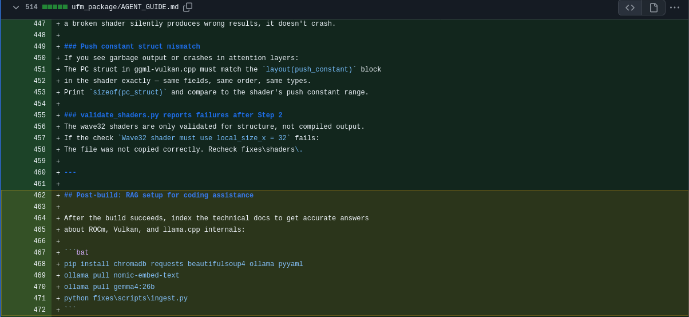
Task: Click the 'layout(push_constant)' inline code
Action: [309, 70]
